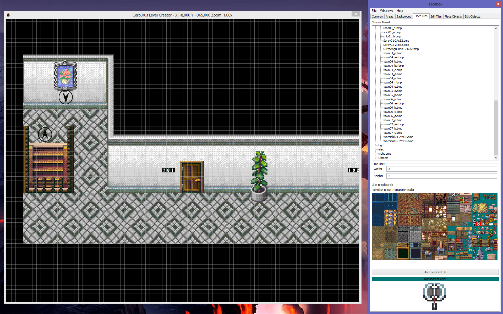
Task: Open the File menu
Action: 374,11
